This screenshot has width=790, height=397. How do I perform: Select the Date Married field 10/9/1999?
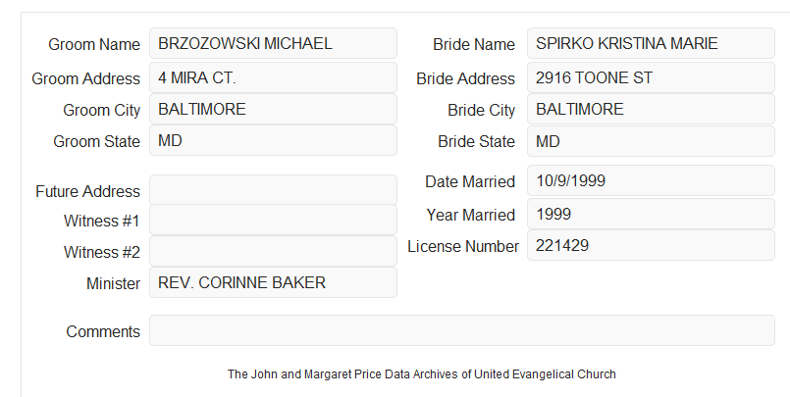[651, 180]
